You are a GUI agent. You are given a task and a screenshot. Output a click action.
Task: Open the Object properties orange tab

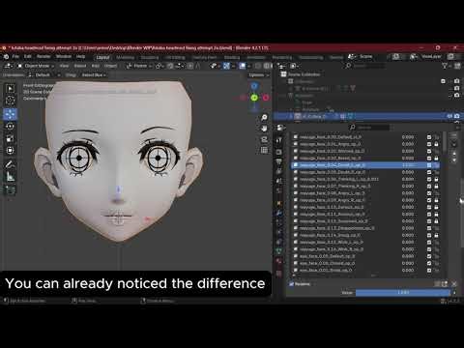pyautogui.click(x=279, y=203)
